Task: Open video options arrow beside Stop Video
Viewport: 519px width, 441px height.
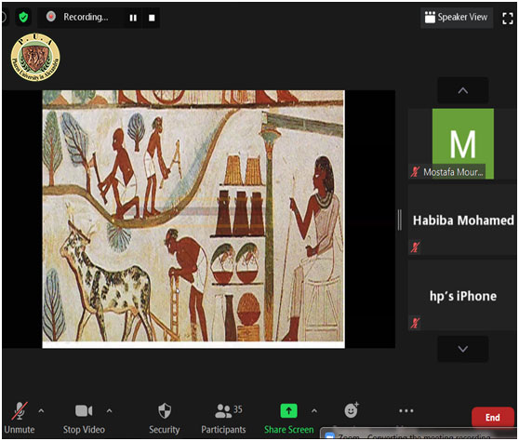Action: [109, 411]
